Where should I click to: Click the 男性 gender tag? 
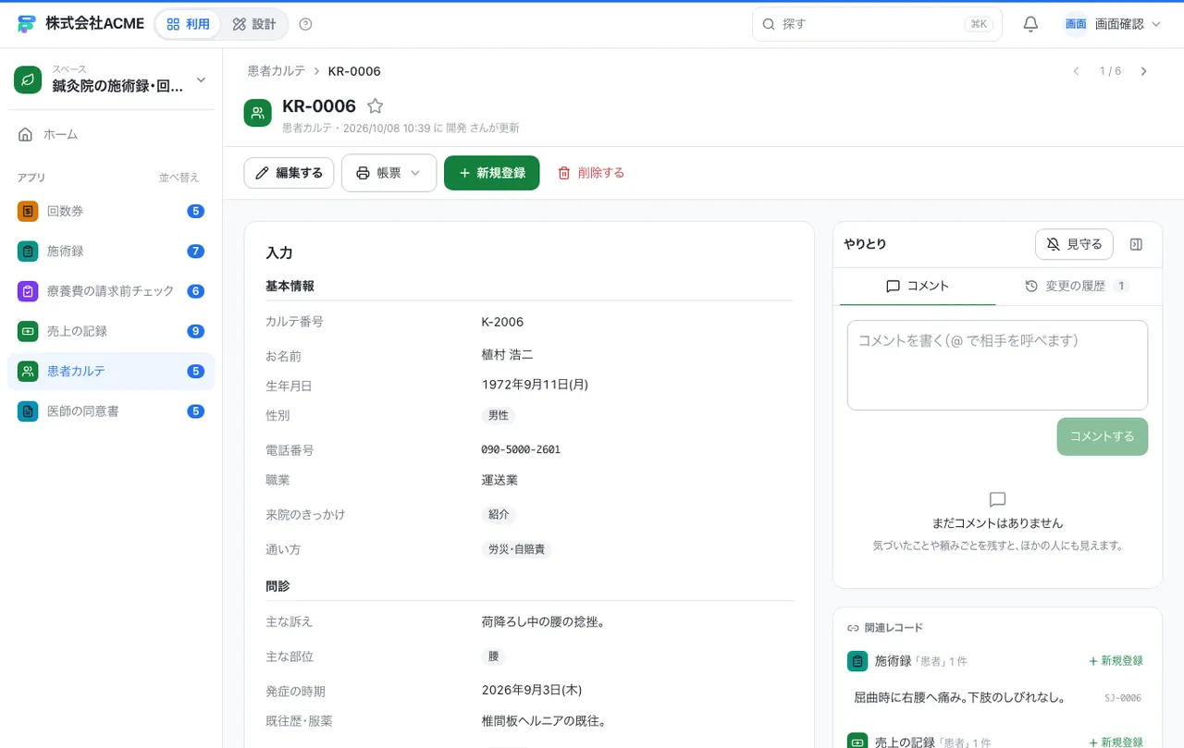[x=499, y=415]
